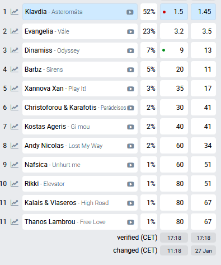
Task: Play the Barbz Sirens video
Action: pos(130,70)
